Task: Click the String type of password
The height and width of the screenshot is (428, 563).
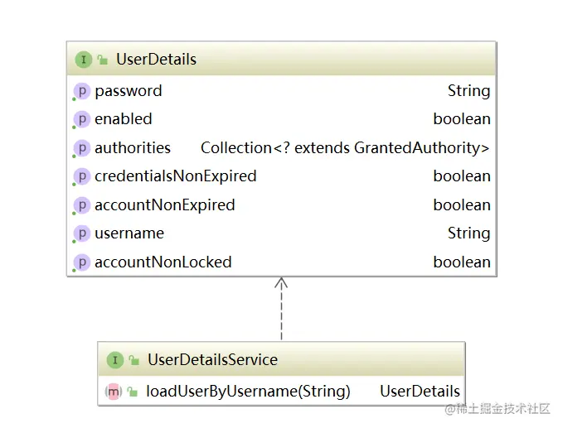Action: coord(469,91)
